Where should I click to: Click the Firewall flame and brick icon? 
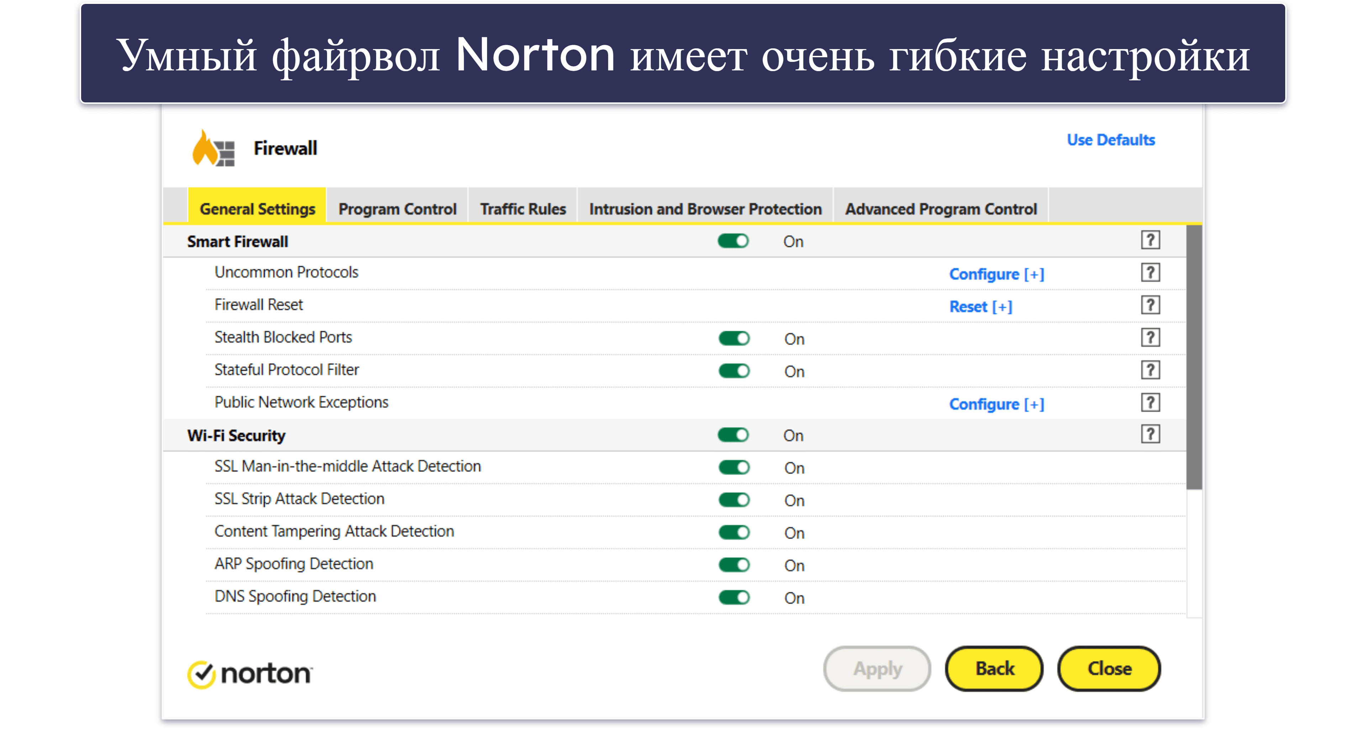tap(213, 148)
